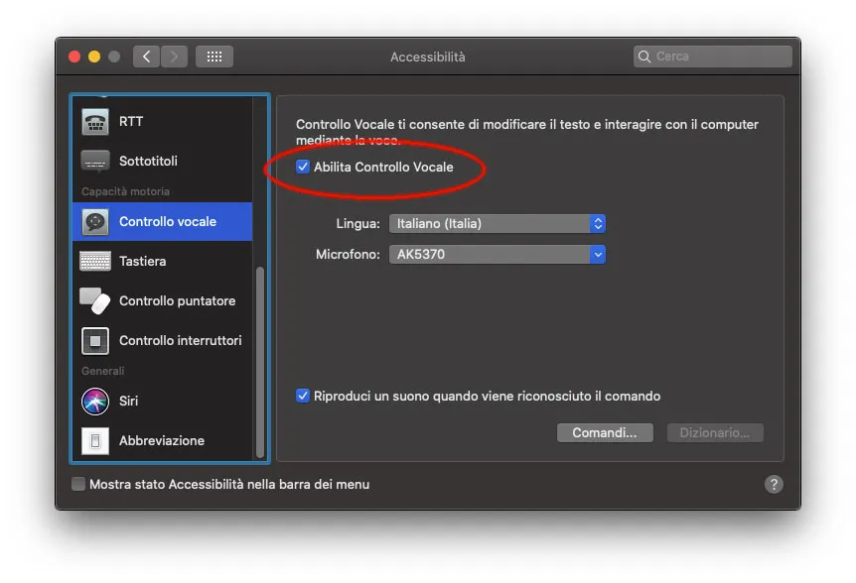Viewport: 856px width, 583px height.
Task: Disable the Abilita Controllo Vocale checkbox
Action: tap(303, 167)
